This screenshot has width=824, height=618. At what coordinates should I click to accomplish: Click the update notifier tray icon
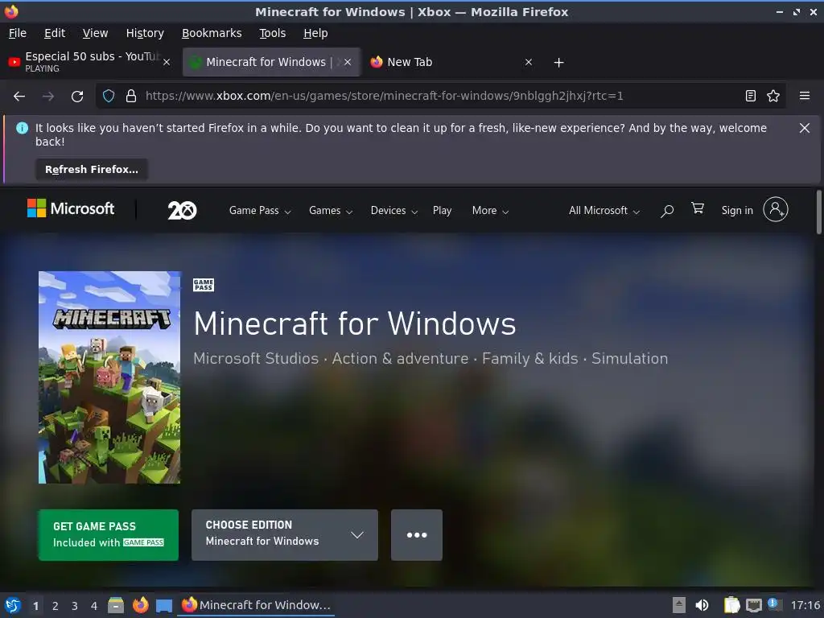tap(773, 604)
